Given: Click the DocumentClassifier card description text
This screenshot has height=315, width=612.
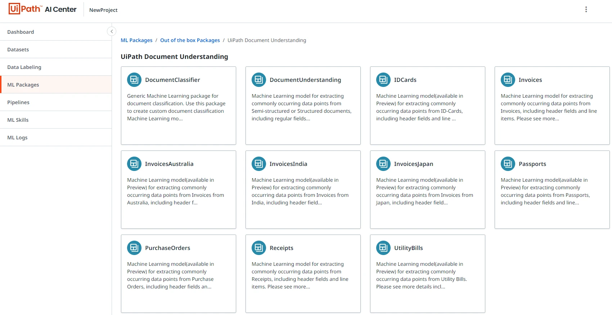Looking at the screenshot, I should pos(176,107).
